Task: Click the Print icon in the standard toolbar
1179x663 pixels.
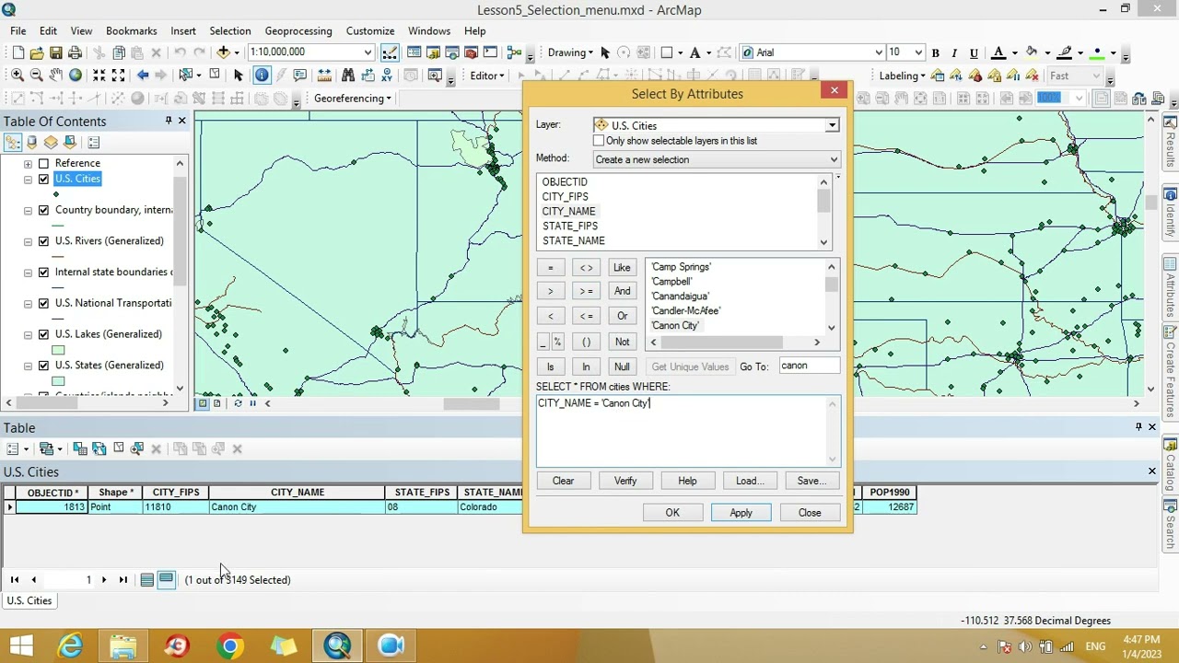Action: [75, 52]
